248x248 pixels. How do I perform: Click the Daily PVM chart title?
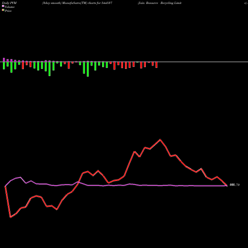[x=9, y=3]
